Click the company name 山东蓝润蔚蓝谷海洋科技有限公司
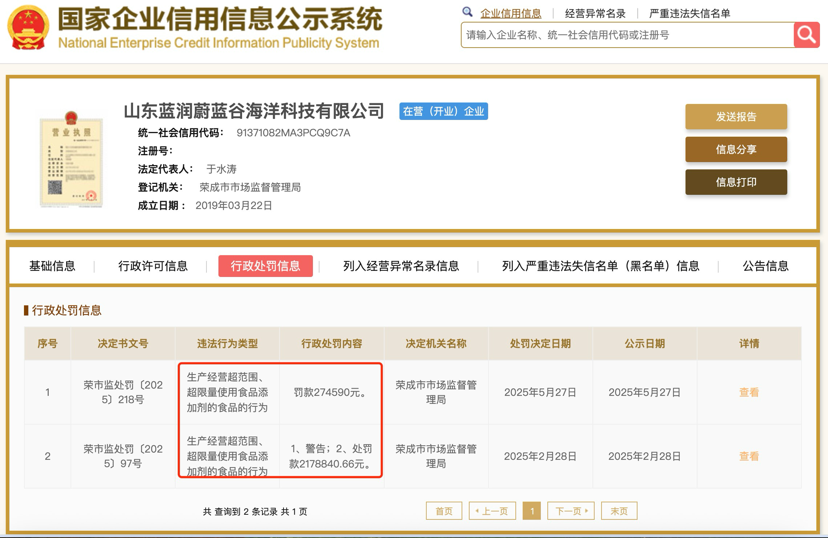 click(x=254, y=111)
